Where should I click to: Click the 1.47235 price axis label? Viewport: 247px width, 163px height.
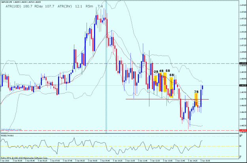(x=243, y=32)
